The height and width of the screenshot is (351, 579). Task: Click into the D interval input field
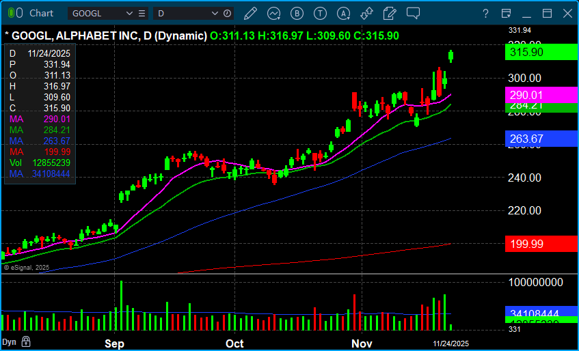tap(182, 14)
